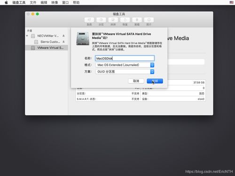Open the 窗口 menu
Viewport: 235px width, 176px height.
point(65,2)
